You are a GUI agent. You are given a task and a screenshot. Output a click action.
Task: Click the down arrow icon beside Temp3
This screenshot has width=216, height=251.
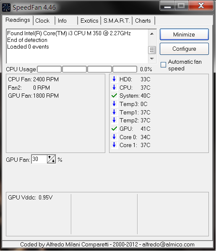point(114,104)
